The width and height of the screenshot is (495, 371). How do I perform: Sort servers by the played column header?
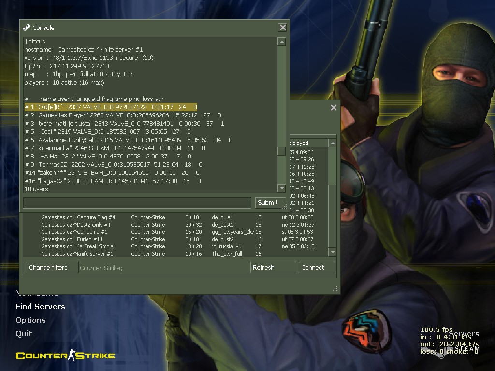coord(309,143)
